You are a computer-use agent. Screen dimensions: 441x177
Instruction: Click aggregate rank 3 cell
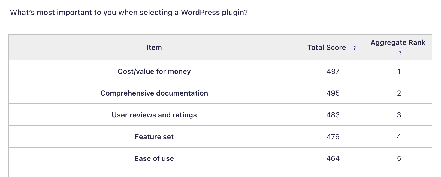[x=399, y=115]
